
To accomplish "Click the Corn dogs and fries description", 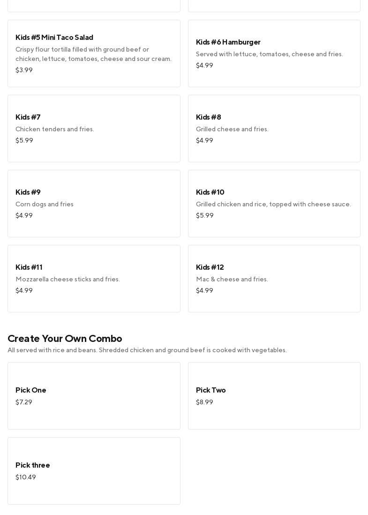I will [45, 204].
